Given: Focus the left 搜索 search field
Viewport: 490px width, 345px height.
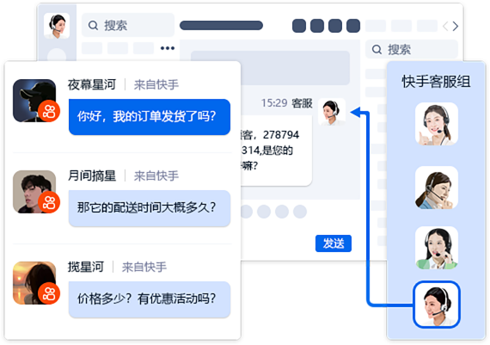Looking at the screenshot, I should [x=128, y=25].
